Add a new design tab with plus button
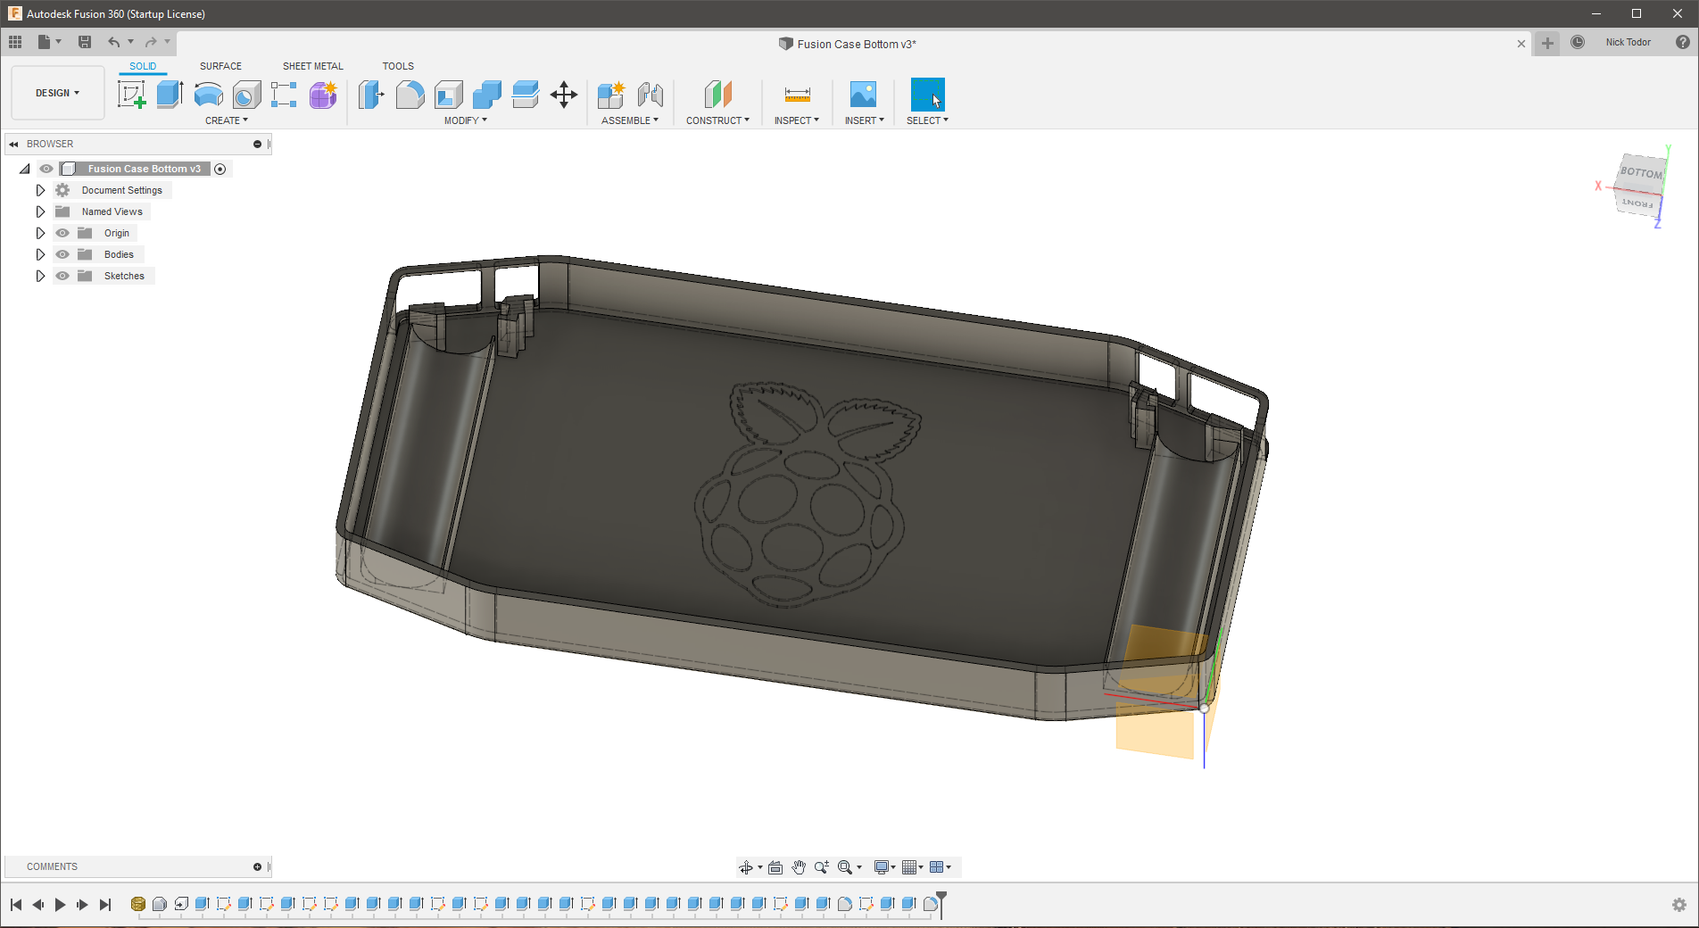Viewport: 1699px width, 928px height. (x=1547, y=43)
